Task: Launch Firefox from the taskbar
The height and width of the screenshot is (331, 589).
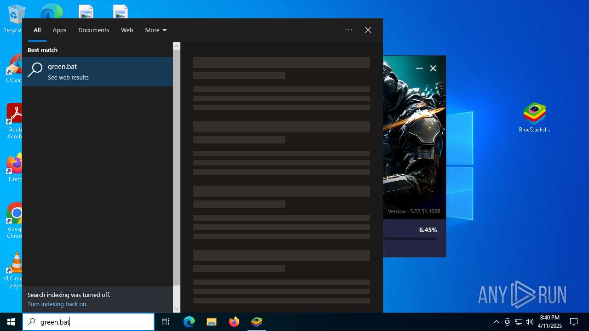Action: coord(234,322)
